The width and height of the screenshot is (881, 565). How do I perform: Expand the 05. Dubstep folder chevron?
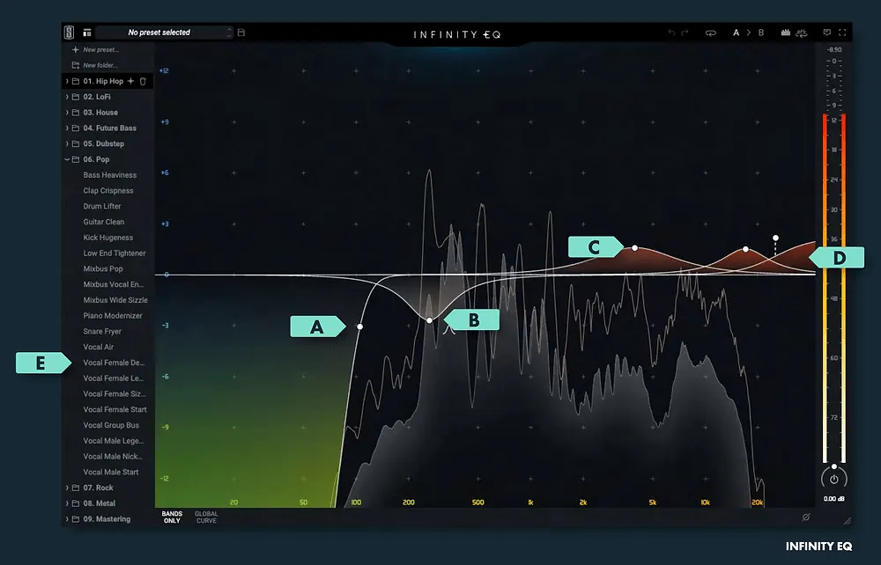(67, 143)
